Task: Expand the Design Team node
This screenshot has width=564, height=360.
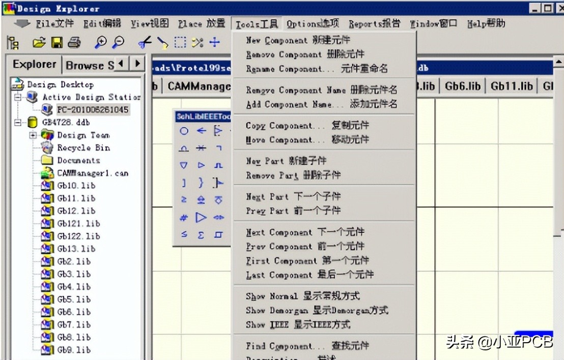Action: pos(33,135)
